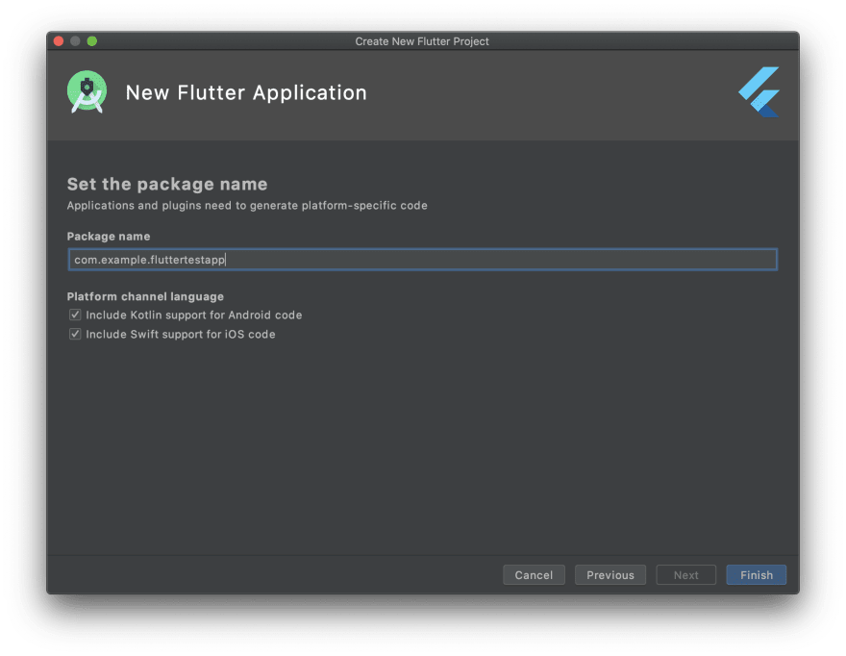The width and height of the screenshot is (846, 656).
Task: Click the Flutter logo icon
Action: 759,91
